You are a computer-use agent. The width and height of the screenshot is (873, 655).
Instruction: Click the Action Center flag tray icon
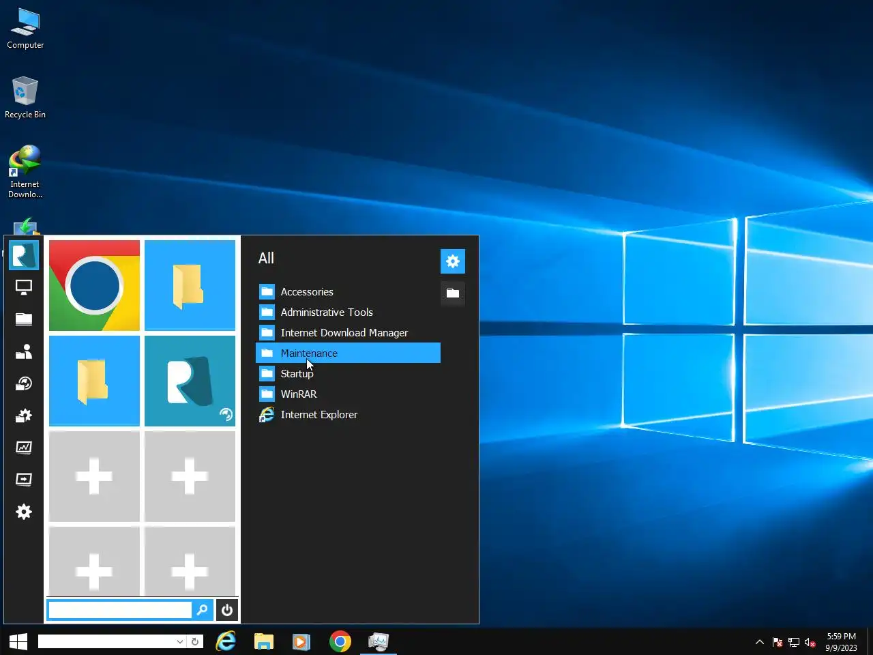pyautogui.click(x=778, y=642)
